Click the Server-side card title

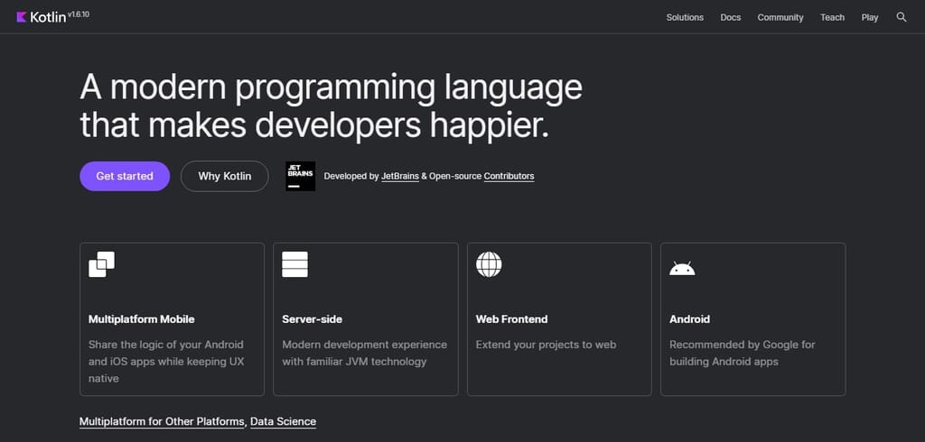point(312,318)
